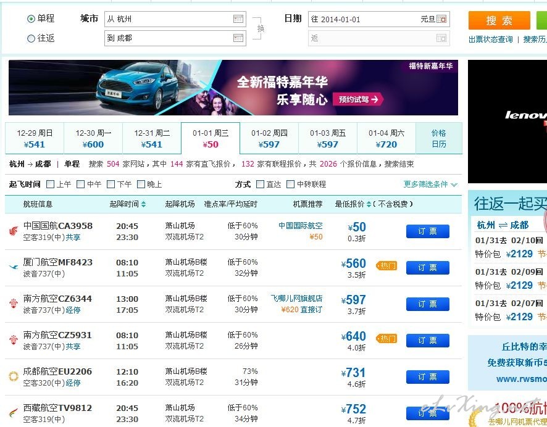
Task: Click 订票 button for MF8423
Action: point(428,268)
